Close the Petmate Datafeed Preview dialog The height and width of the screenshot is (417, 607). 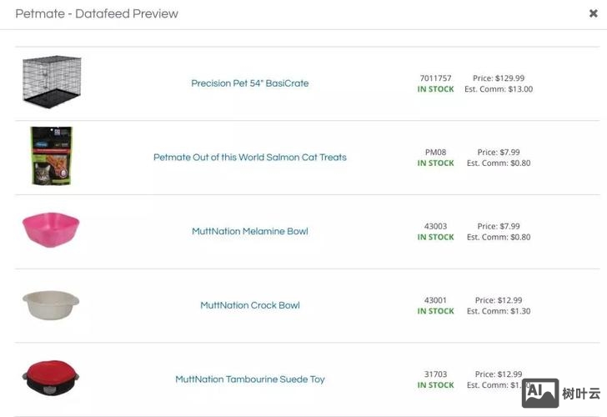[x=593, y=13]
